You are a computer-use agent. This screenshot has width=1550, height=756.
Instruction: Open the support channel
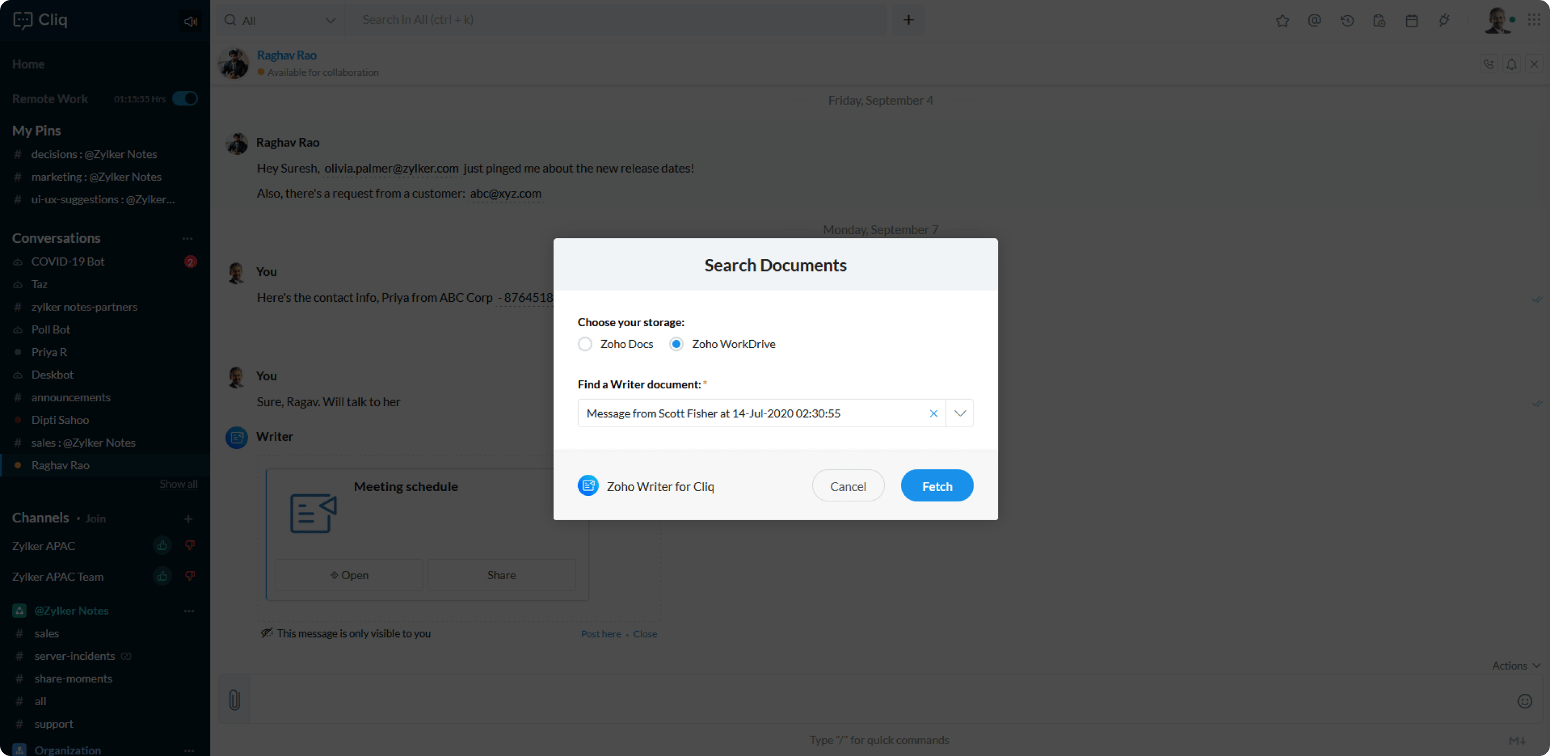105,724
